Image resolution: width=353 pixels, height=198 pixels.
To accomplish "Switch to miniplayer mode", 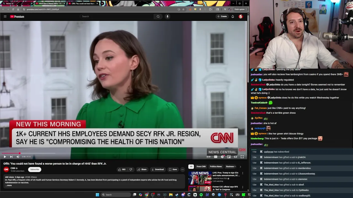I will pyautogui.click(x=229, y=157).
